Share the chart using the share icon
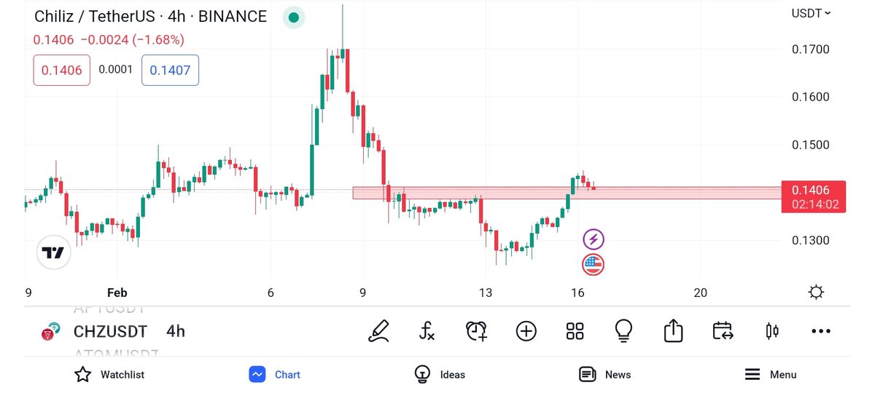 pyautogui.click(x=673, y=331)
